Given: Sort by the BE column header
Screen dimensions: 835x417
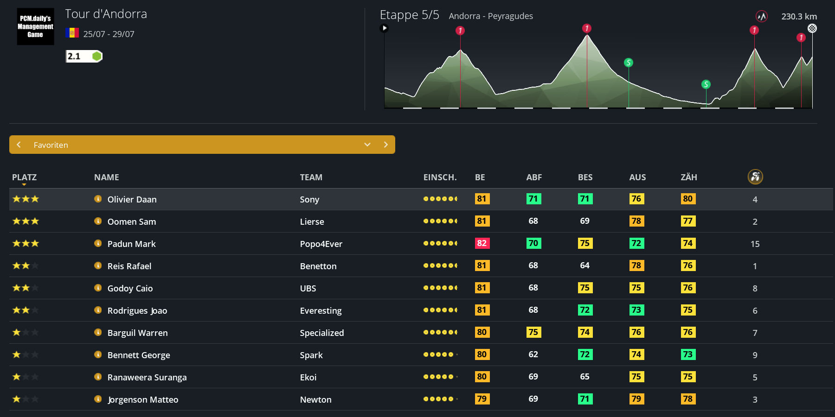Looking at the screenshot, I should tap(480, 177).
